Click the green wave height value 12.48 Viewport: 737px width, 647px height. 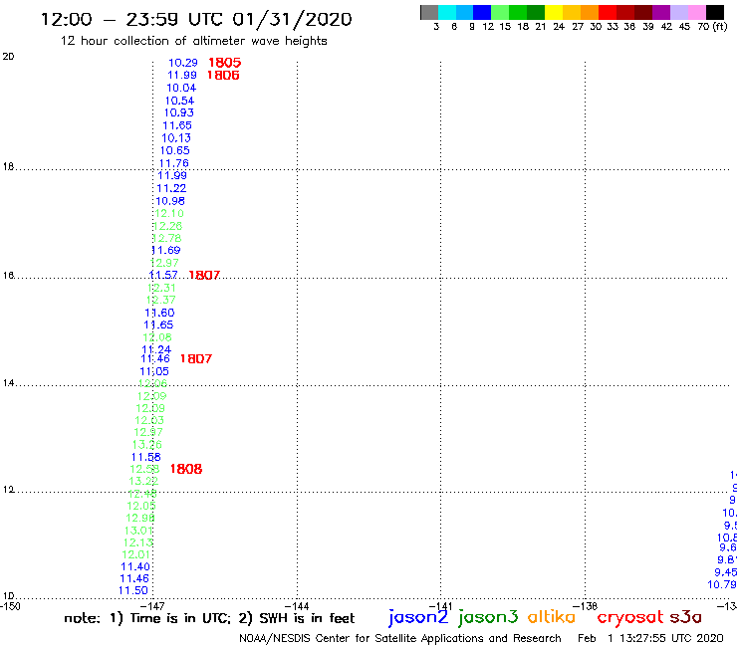(142, 494)
